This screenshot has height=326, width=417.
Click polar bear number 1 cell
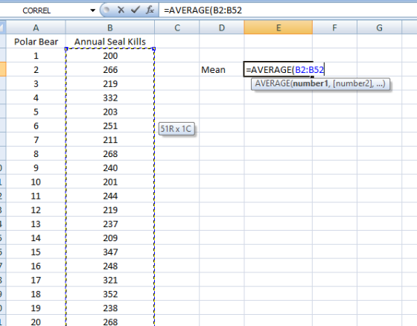pos(36,56)
